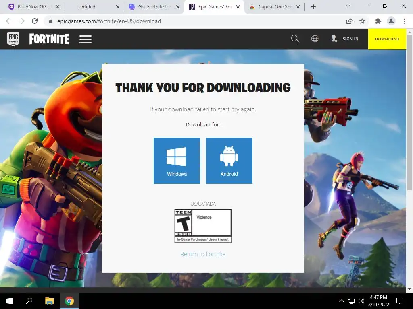Close the Capital One Shopping tab
This screenshot has width=413, height=309.
(x=298, y=7)
